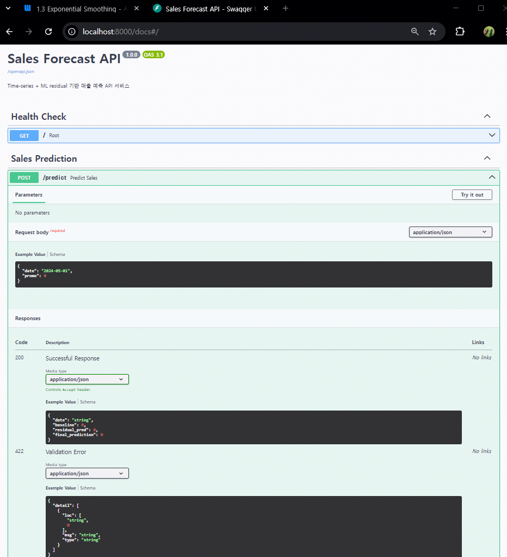Viewport: 507px width, 557px height.
Task: Show the request body Schema view
Action: [x=57, y=254]
